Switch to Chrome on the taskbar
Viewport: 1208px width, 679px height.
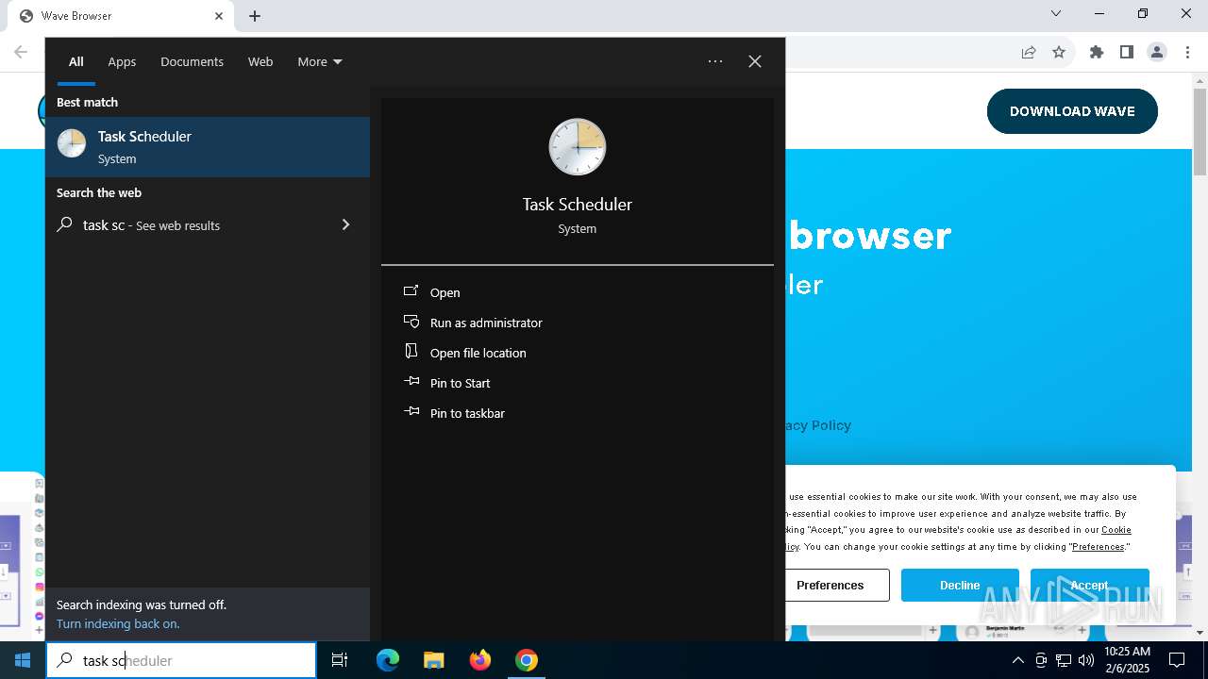(527, 660)
